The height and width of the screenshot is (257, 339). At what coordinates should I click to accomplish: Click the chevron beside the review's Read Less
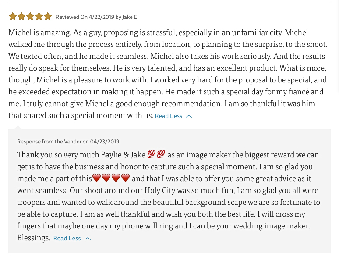(x=189, y=117)
